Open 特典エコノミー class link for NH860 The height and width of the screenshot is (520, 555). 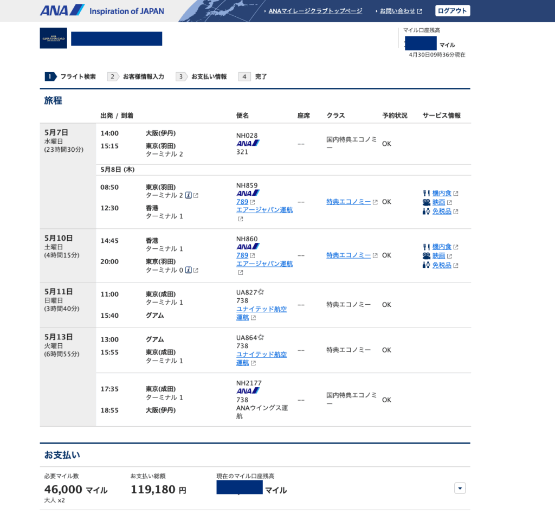pos(349,255)
